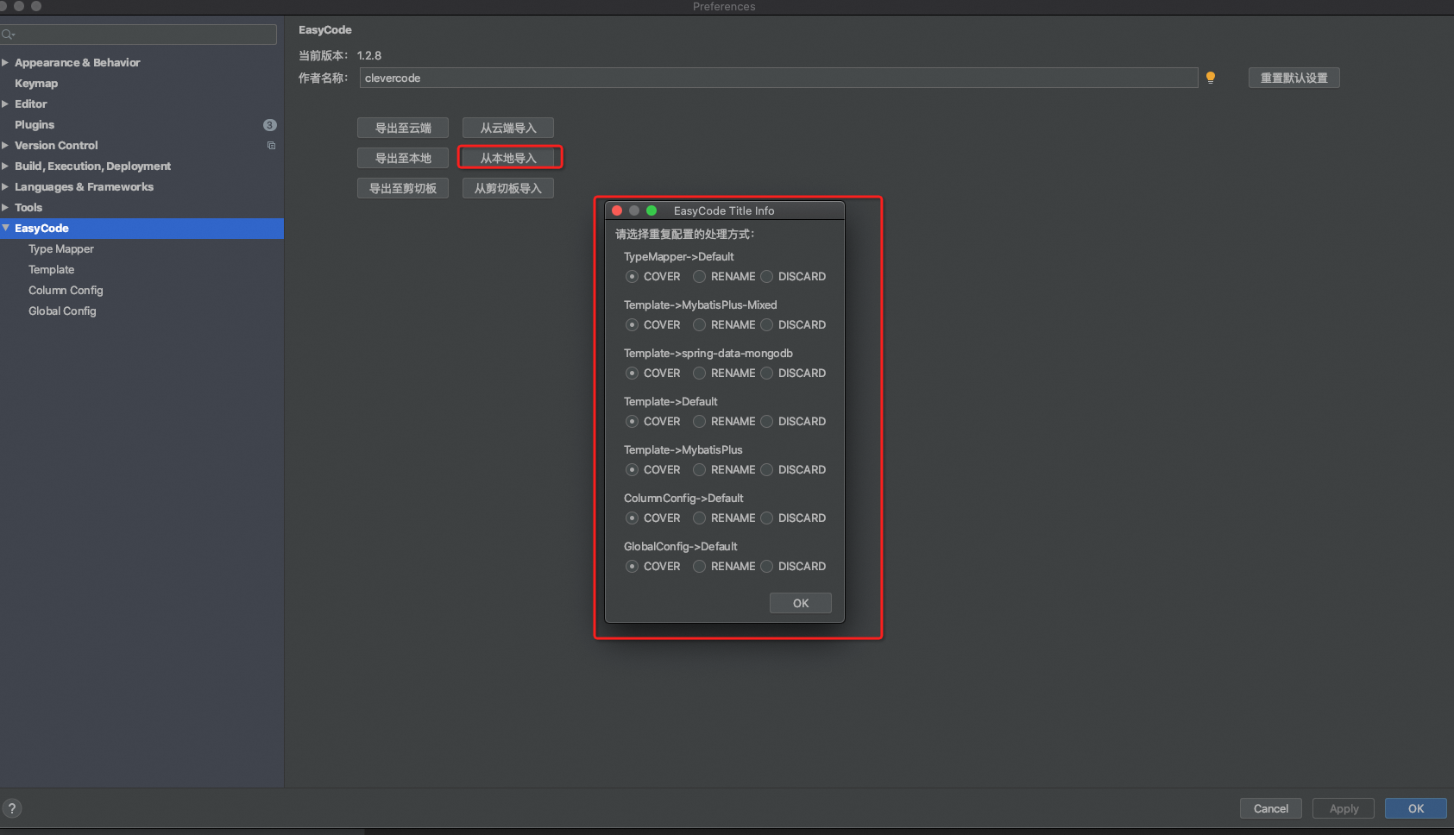Open the help question mark icon
Viewport: 1454px width, 835px height.
click(x=12, y=808)
